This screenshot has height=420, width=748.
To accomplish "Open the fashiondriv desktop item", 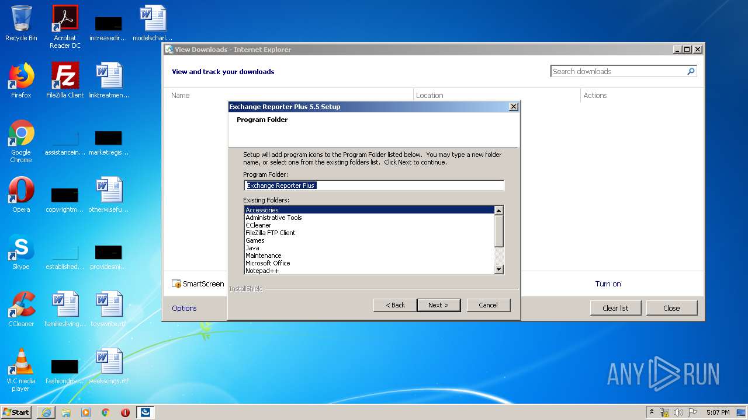I will pos(65,370).
